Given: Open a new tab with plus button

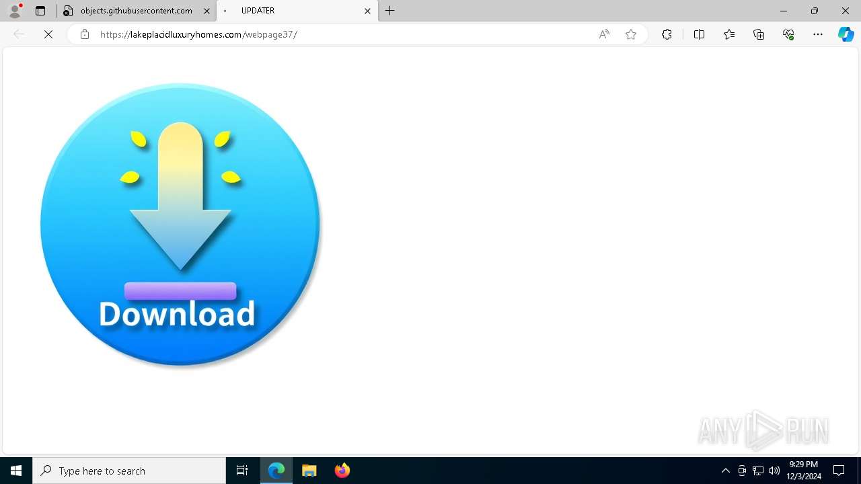Looking at the screenshot, I should [390, 11].
